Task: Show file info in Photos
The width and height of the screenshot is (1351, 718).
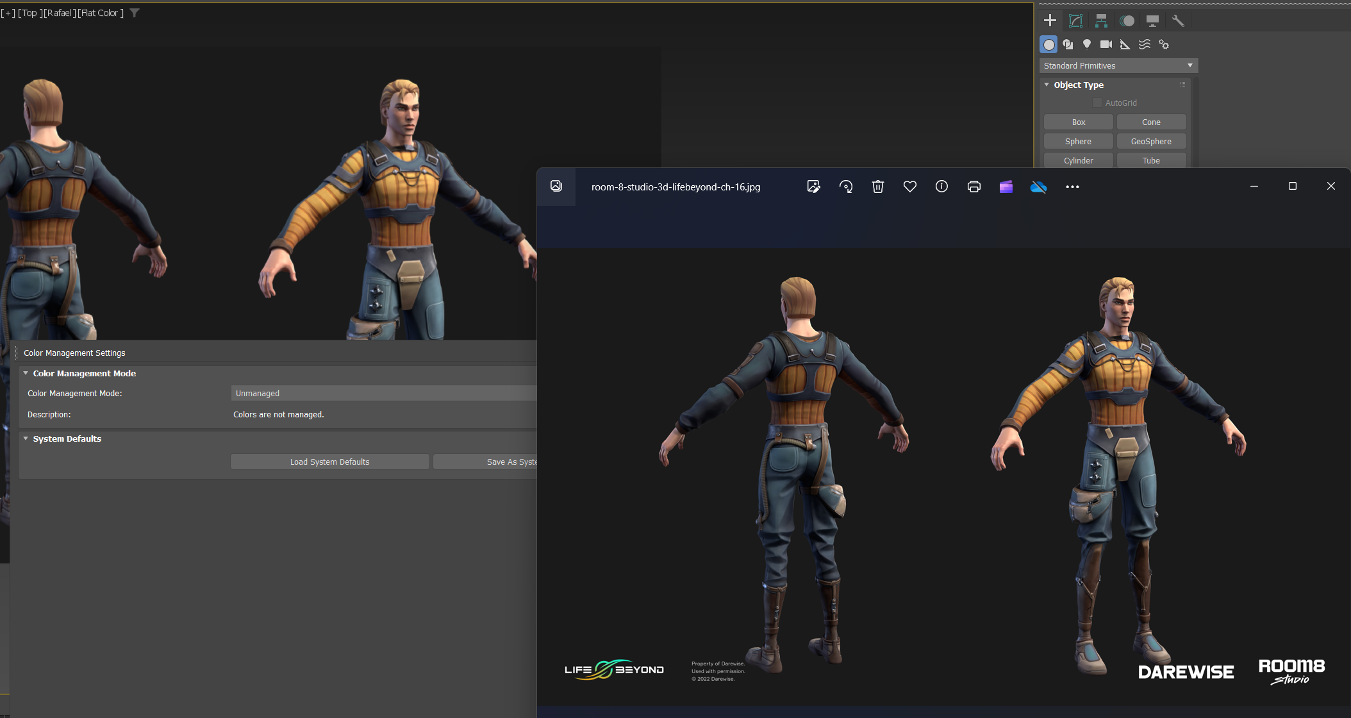Action: [941, 187]
